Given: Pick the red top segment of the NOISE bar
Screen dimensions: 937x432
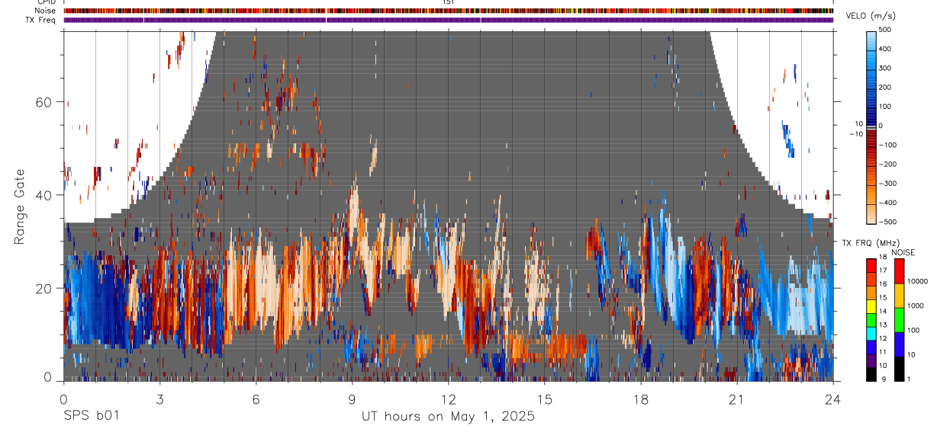Looking at the screenshot, I should (x=899, y=271).
